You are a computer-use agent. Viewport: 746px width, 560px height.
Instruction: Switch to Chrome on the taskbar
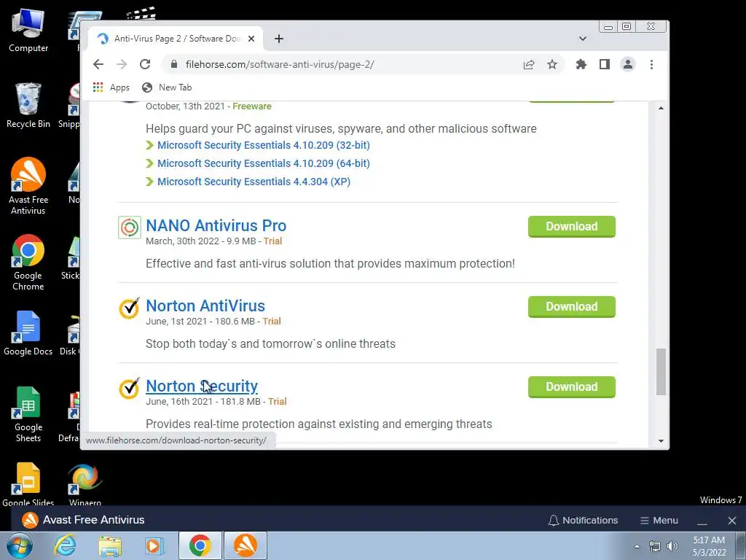click(200, 545)
